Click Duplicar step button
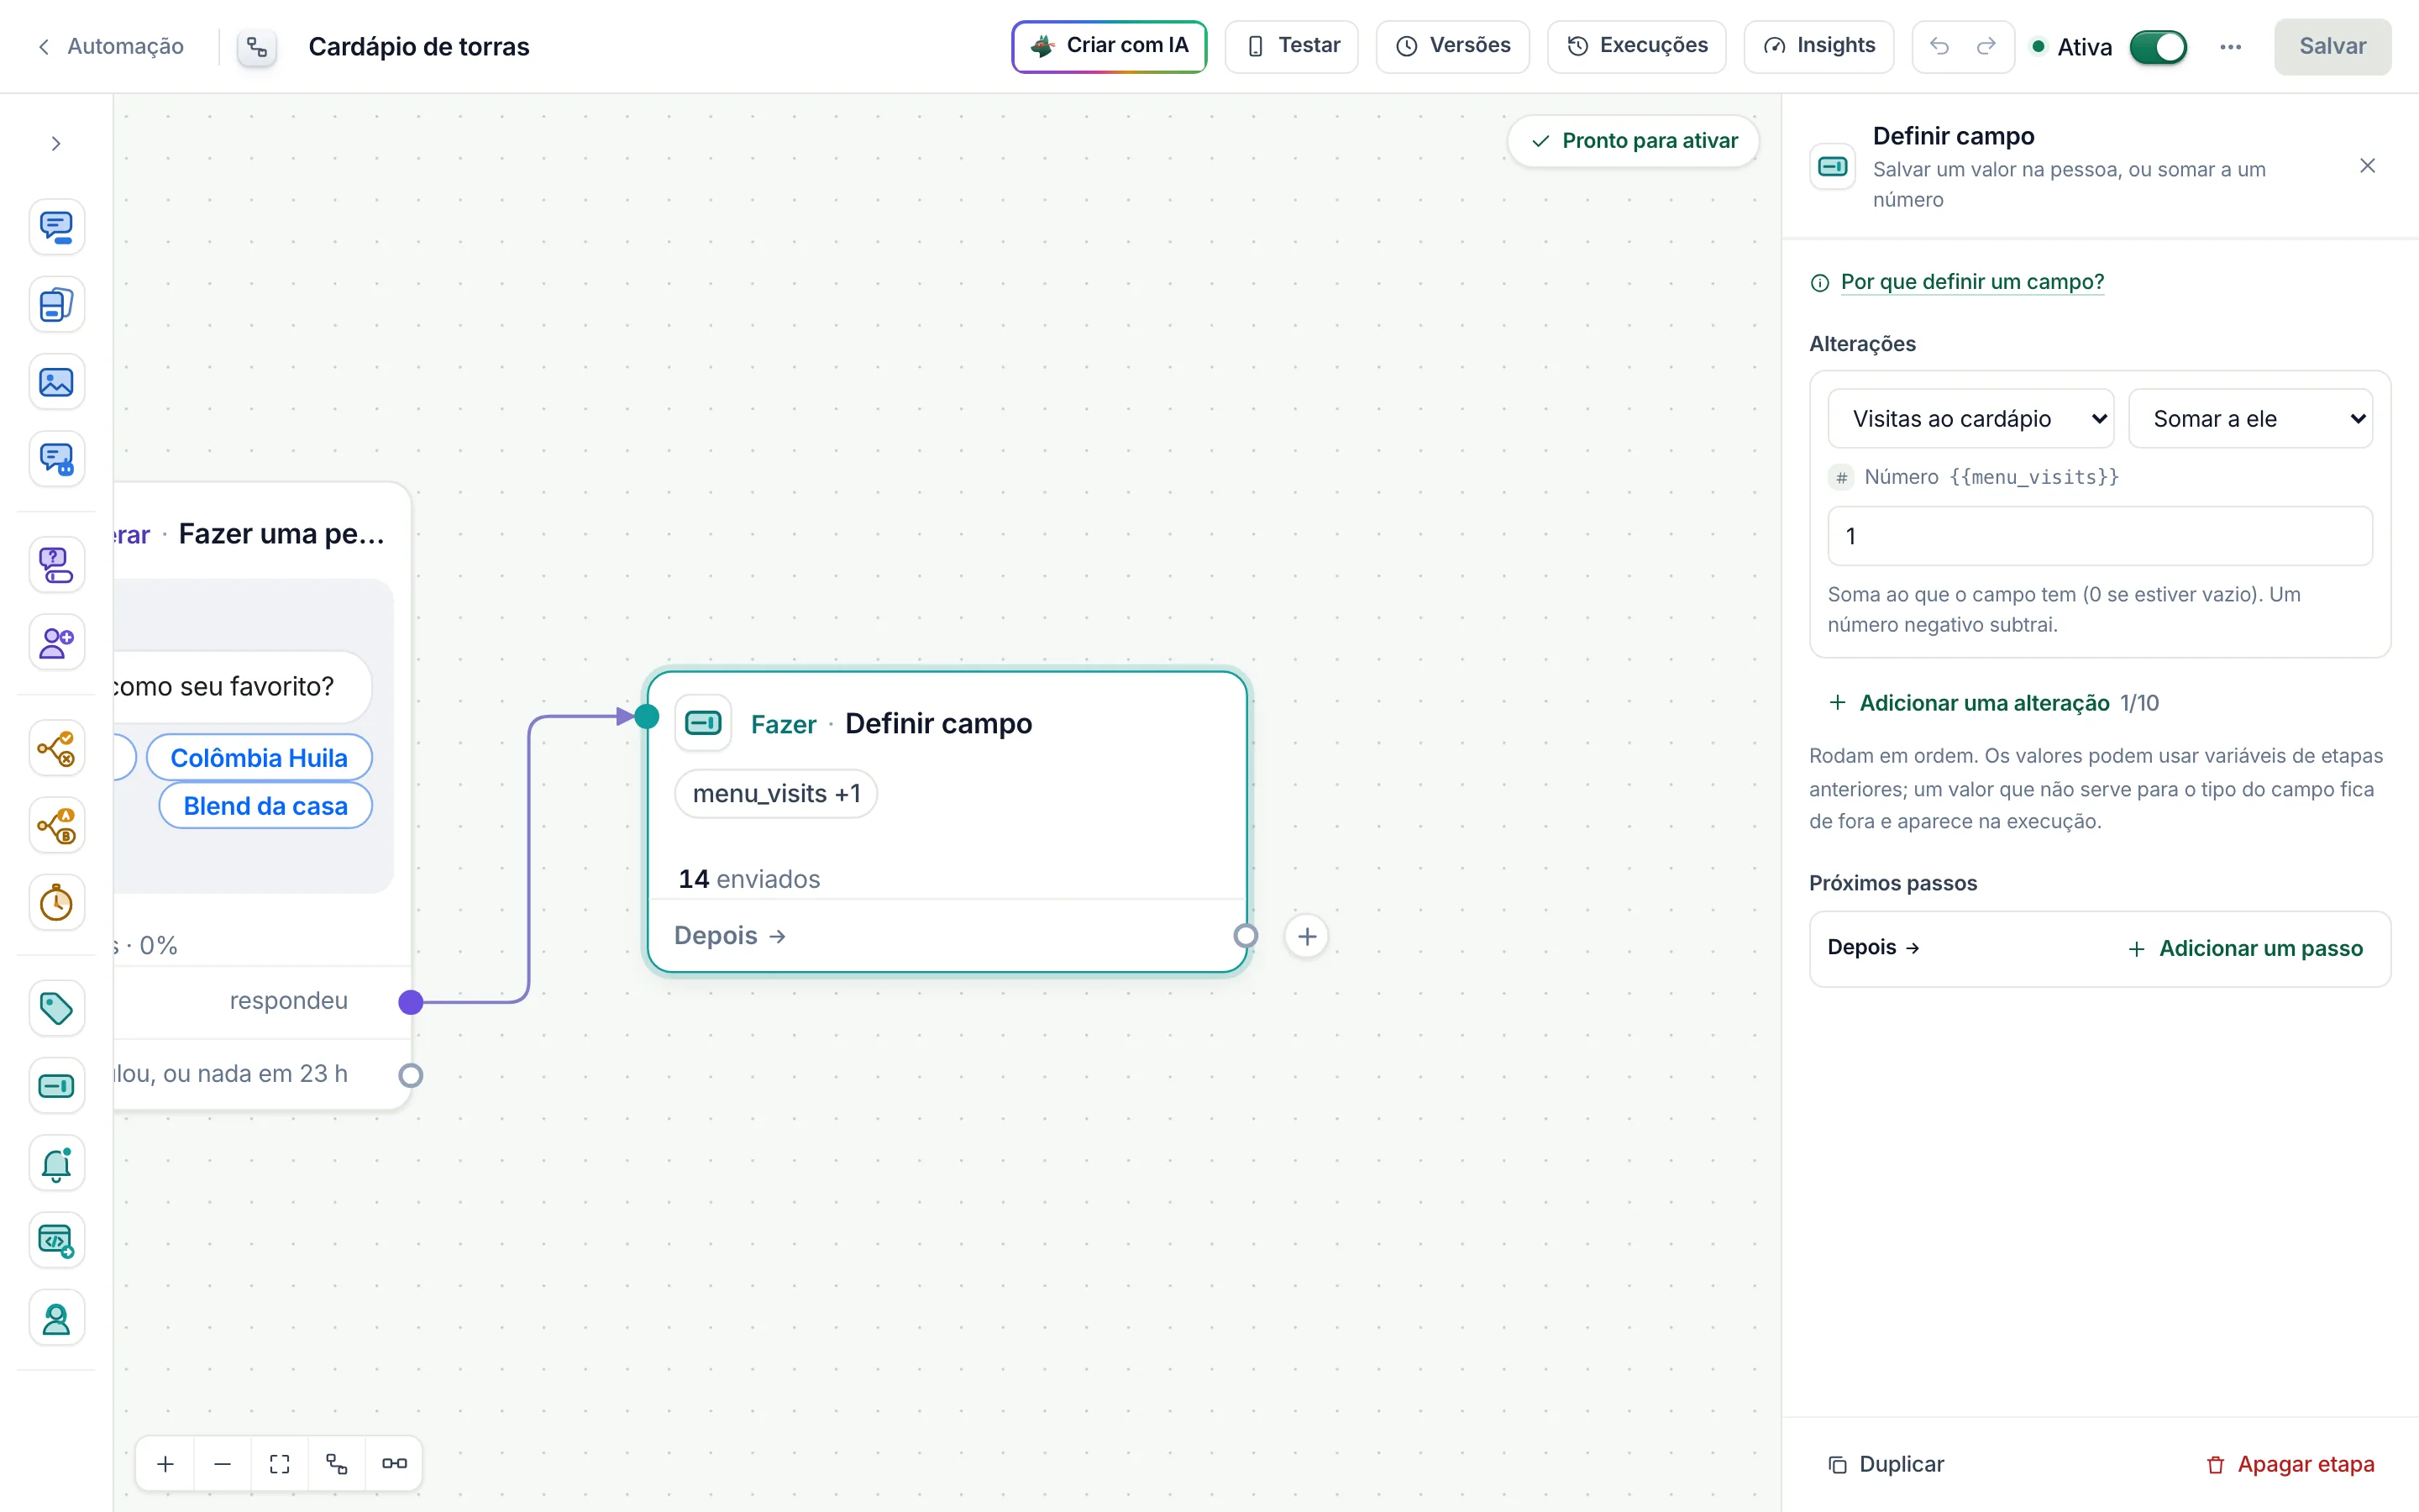The height and width of the screenshot is (1512, 2419). (1885, 1464)
